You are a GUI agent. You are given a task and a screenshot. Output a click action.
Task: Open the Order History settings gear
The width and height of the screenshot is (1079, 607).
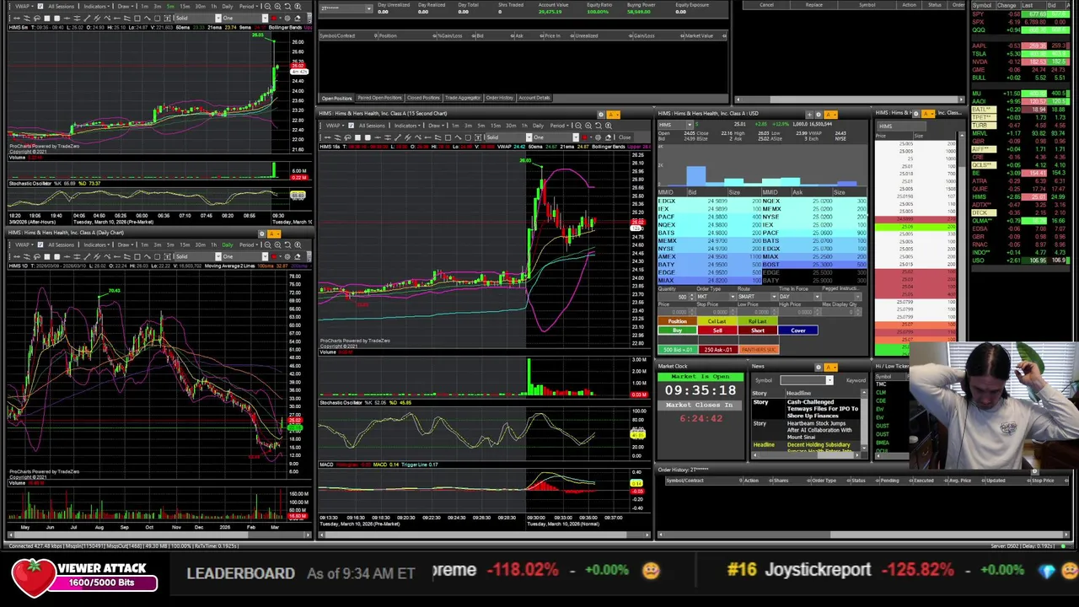1034,471
